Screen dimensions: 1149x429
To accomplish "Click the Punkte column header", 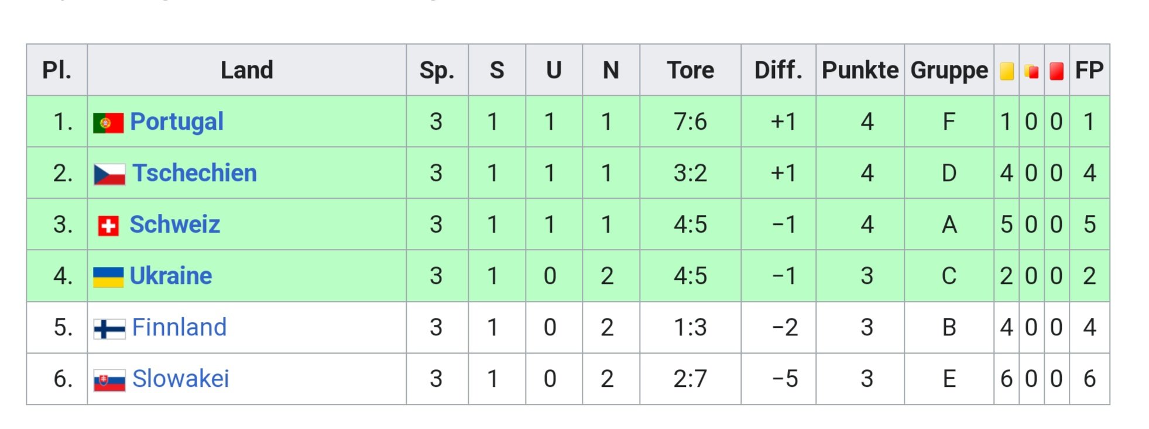I will point(860,70).
